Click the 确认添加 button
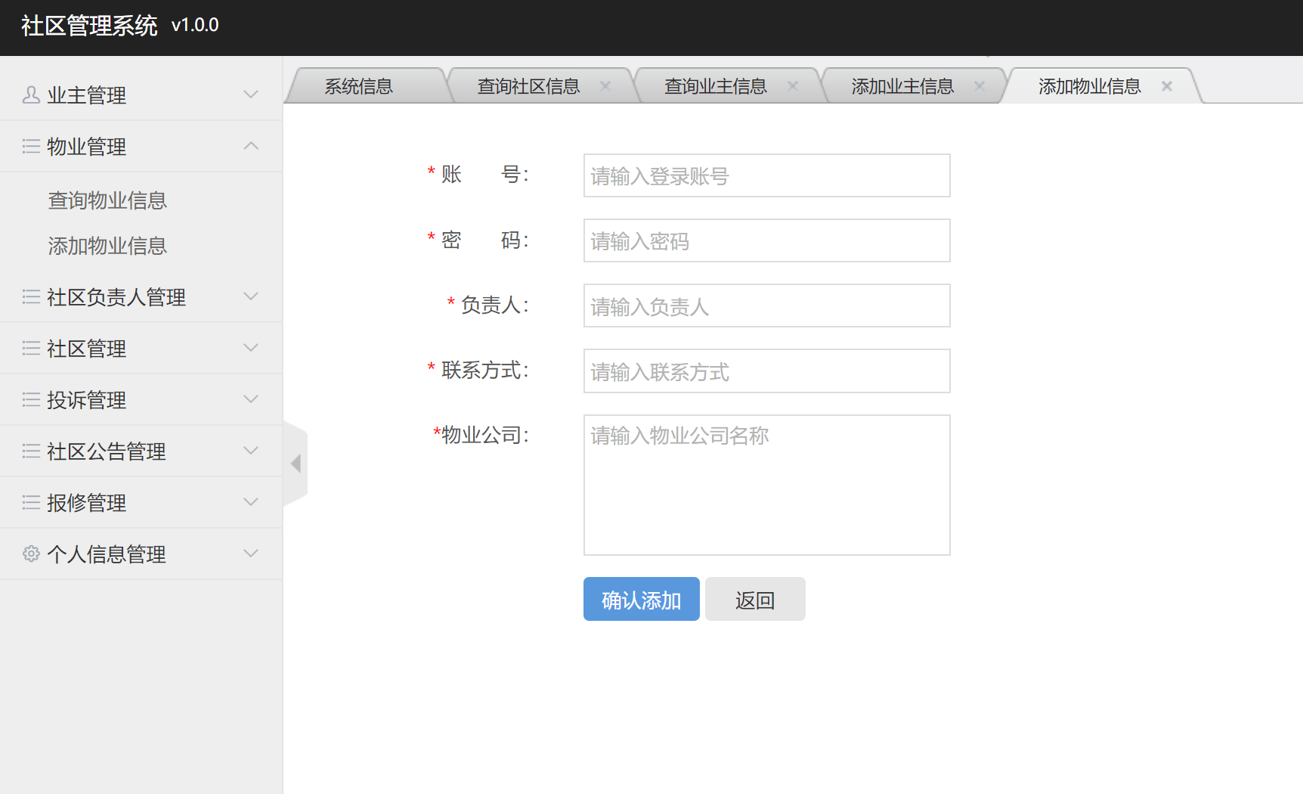The height and width of the screenshot is (794, 1303). point(641,598)
